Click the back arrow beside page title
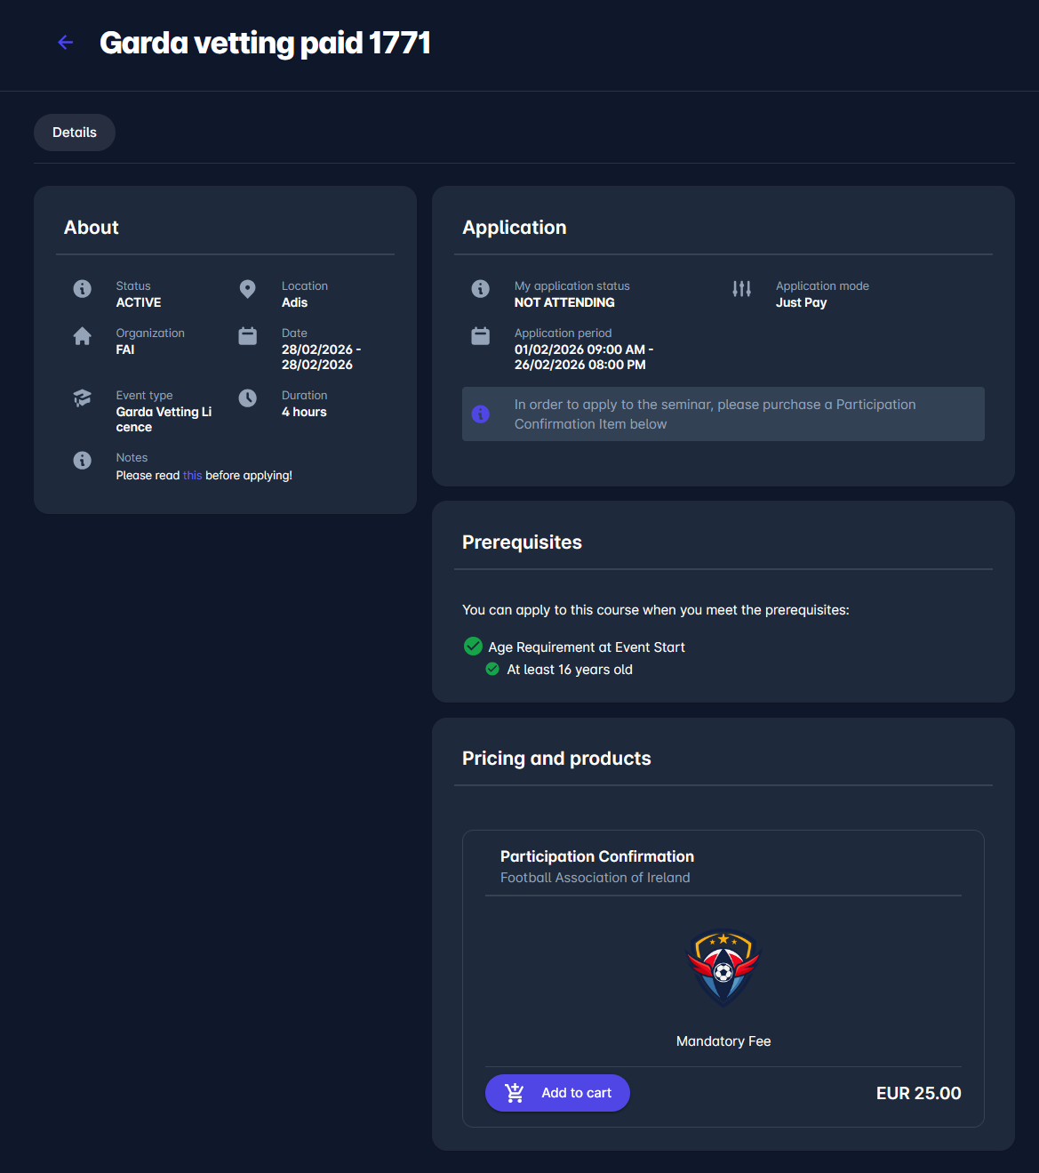 (65, 43)
